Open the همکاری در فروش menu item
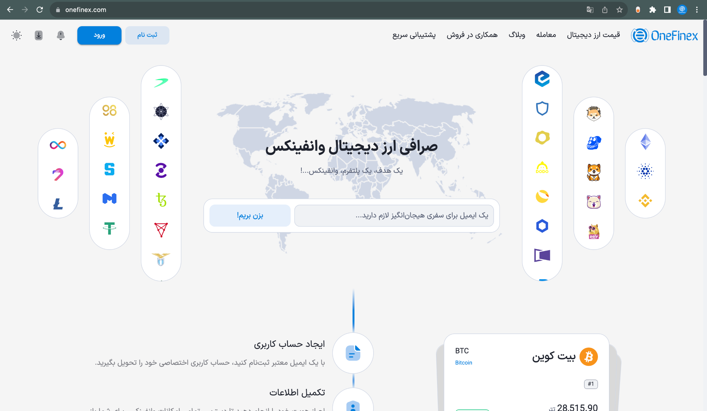 (x=472, y=35)
